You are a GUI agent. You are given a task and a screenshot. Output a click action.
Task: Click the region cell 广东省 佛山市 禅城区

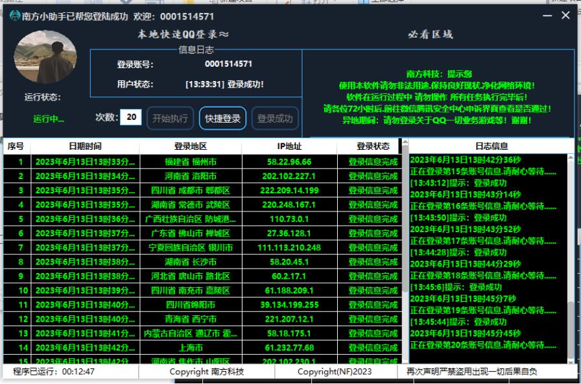(x=191, y=234)
